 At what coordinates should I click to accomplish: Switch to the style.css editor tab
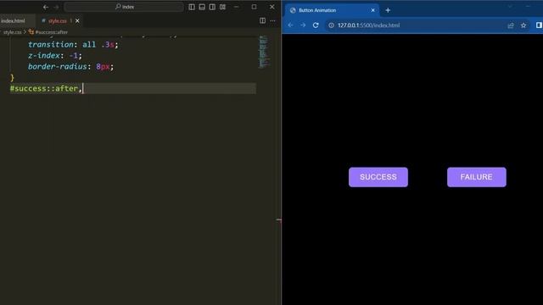57,21
